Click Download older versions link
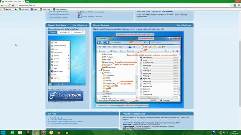Viewport: 241px width, 135px height. (58, 17)
